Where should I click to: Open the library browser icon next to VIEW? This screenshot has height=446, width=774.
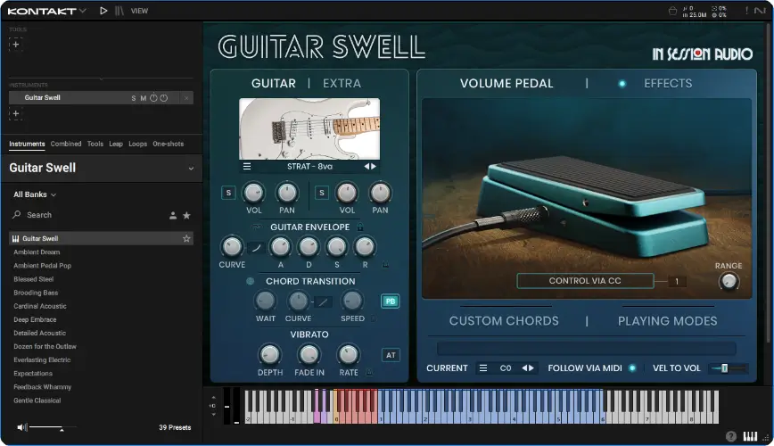coord(119,11)
